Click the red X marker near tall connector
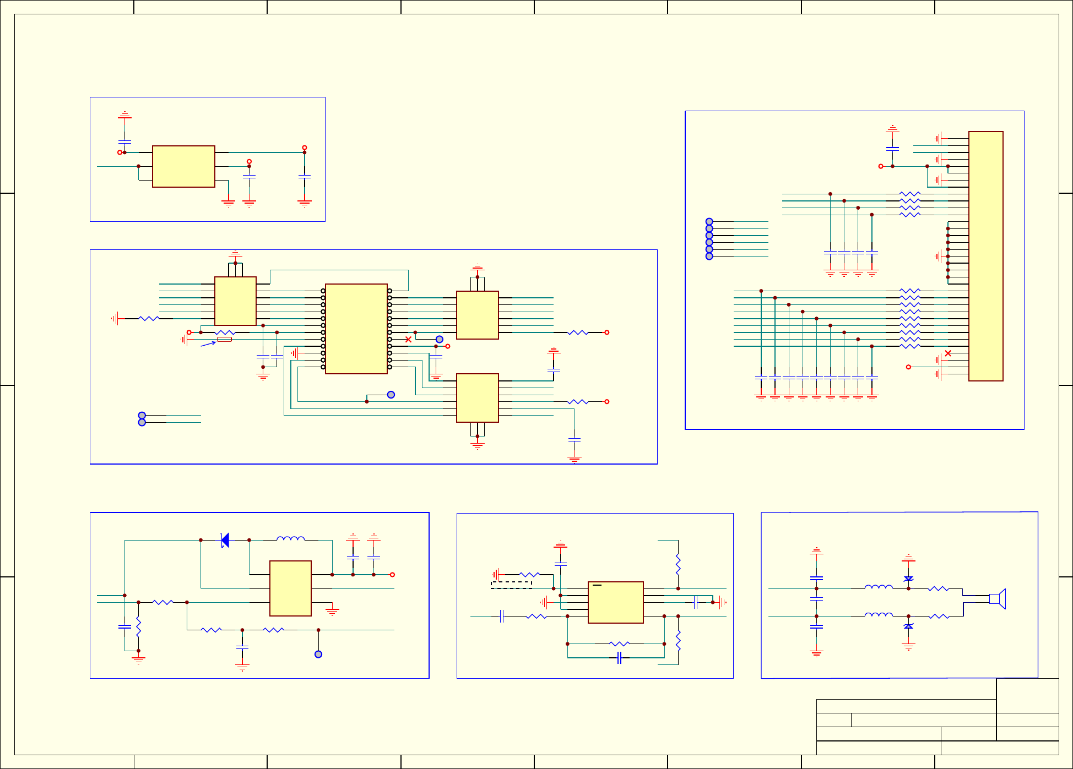This screenshot has height=769, width=1073. (948, 353)
